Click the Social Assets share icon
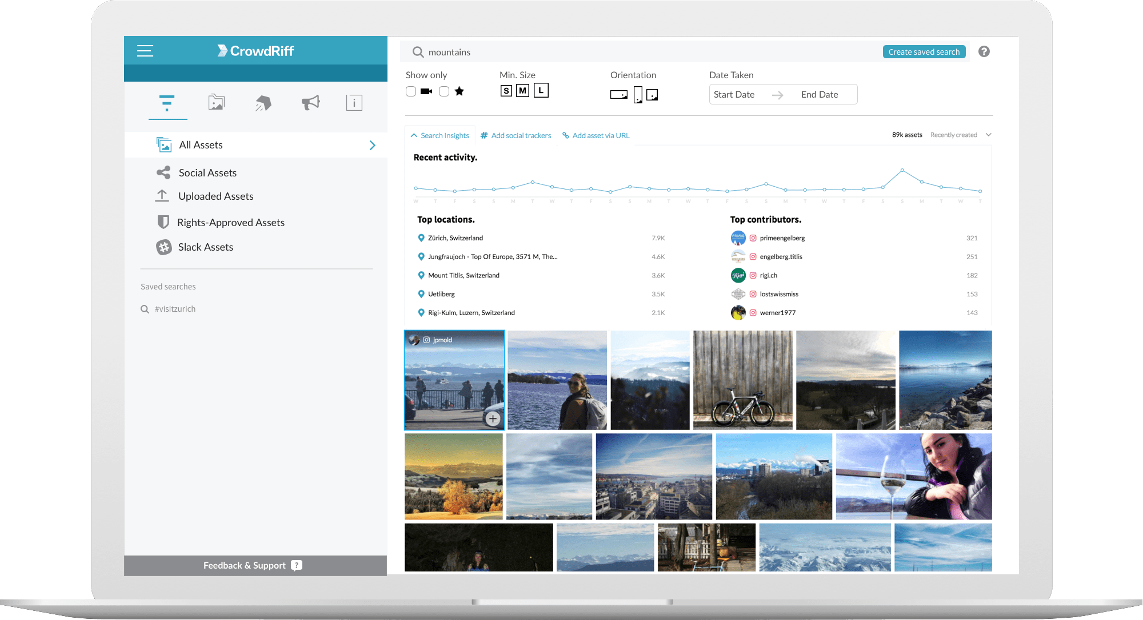The height and width of the screenshot is (620, 1143). 163,172
